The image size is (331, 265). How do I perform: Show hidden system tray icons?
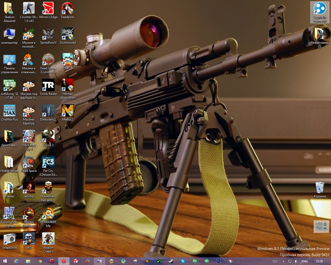pos(283,261)
